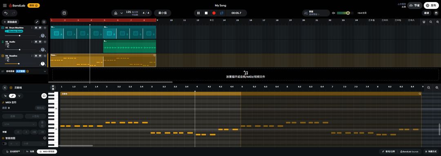Redo the last undone action

[13, 13]
